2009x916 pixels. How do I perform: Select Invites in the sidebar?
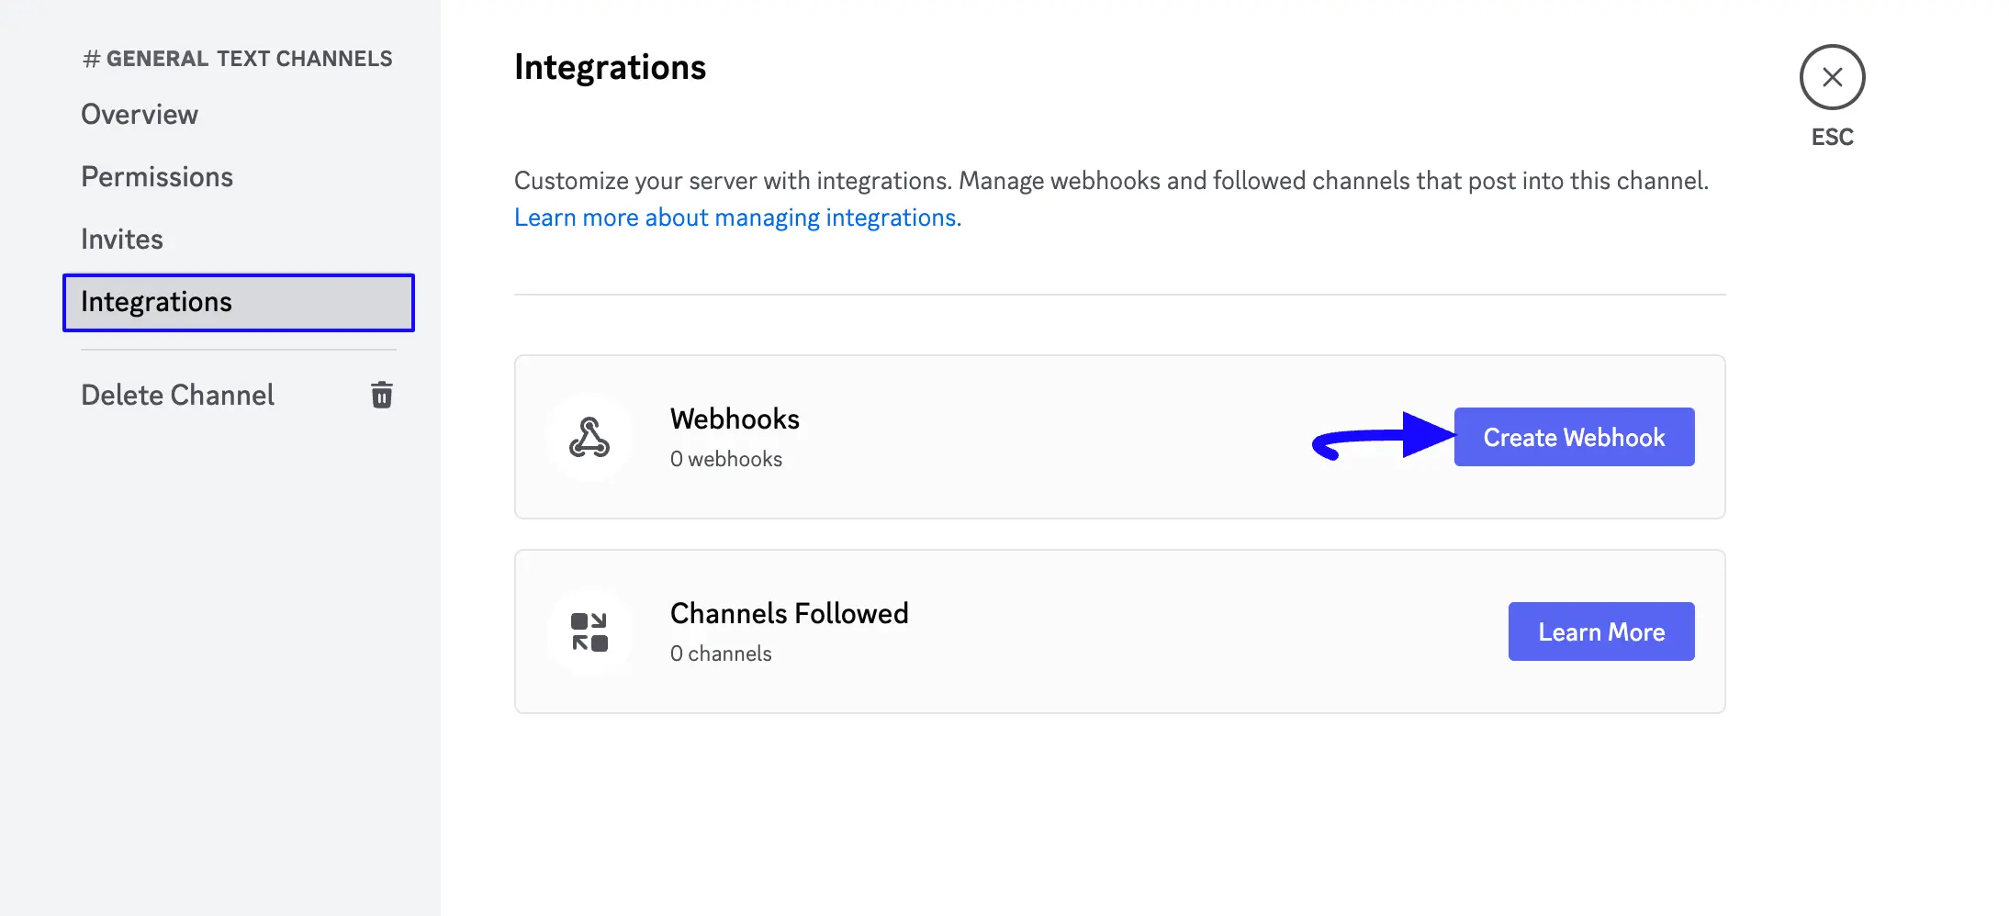pos(121,239)
